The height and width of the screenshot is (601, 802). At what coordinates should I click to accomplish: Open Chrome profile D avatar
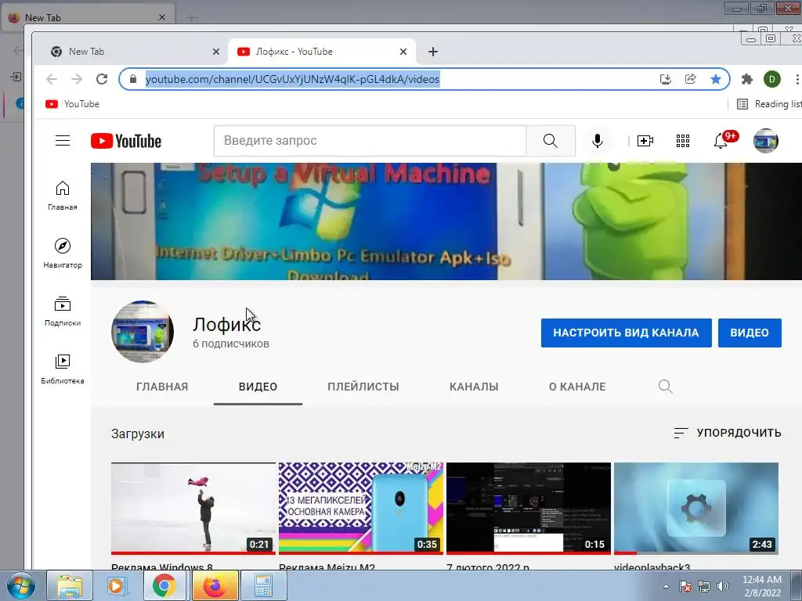[x=771, y=79]
